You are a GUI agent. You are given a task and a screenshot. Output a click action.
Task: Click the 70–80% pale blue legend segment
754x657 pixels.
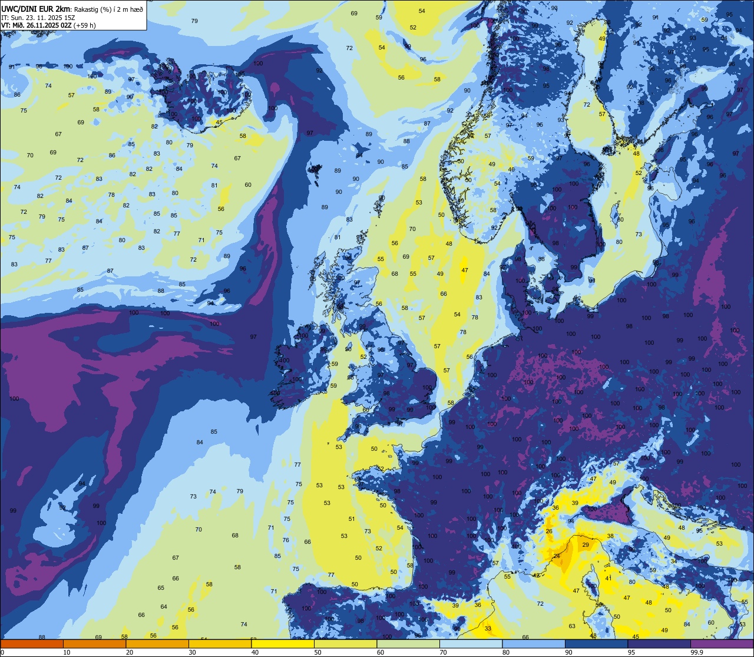click(471, 643)
